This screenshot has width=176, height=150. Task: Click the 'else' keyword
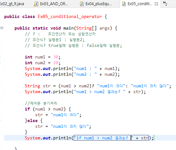click(32, 120)
